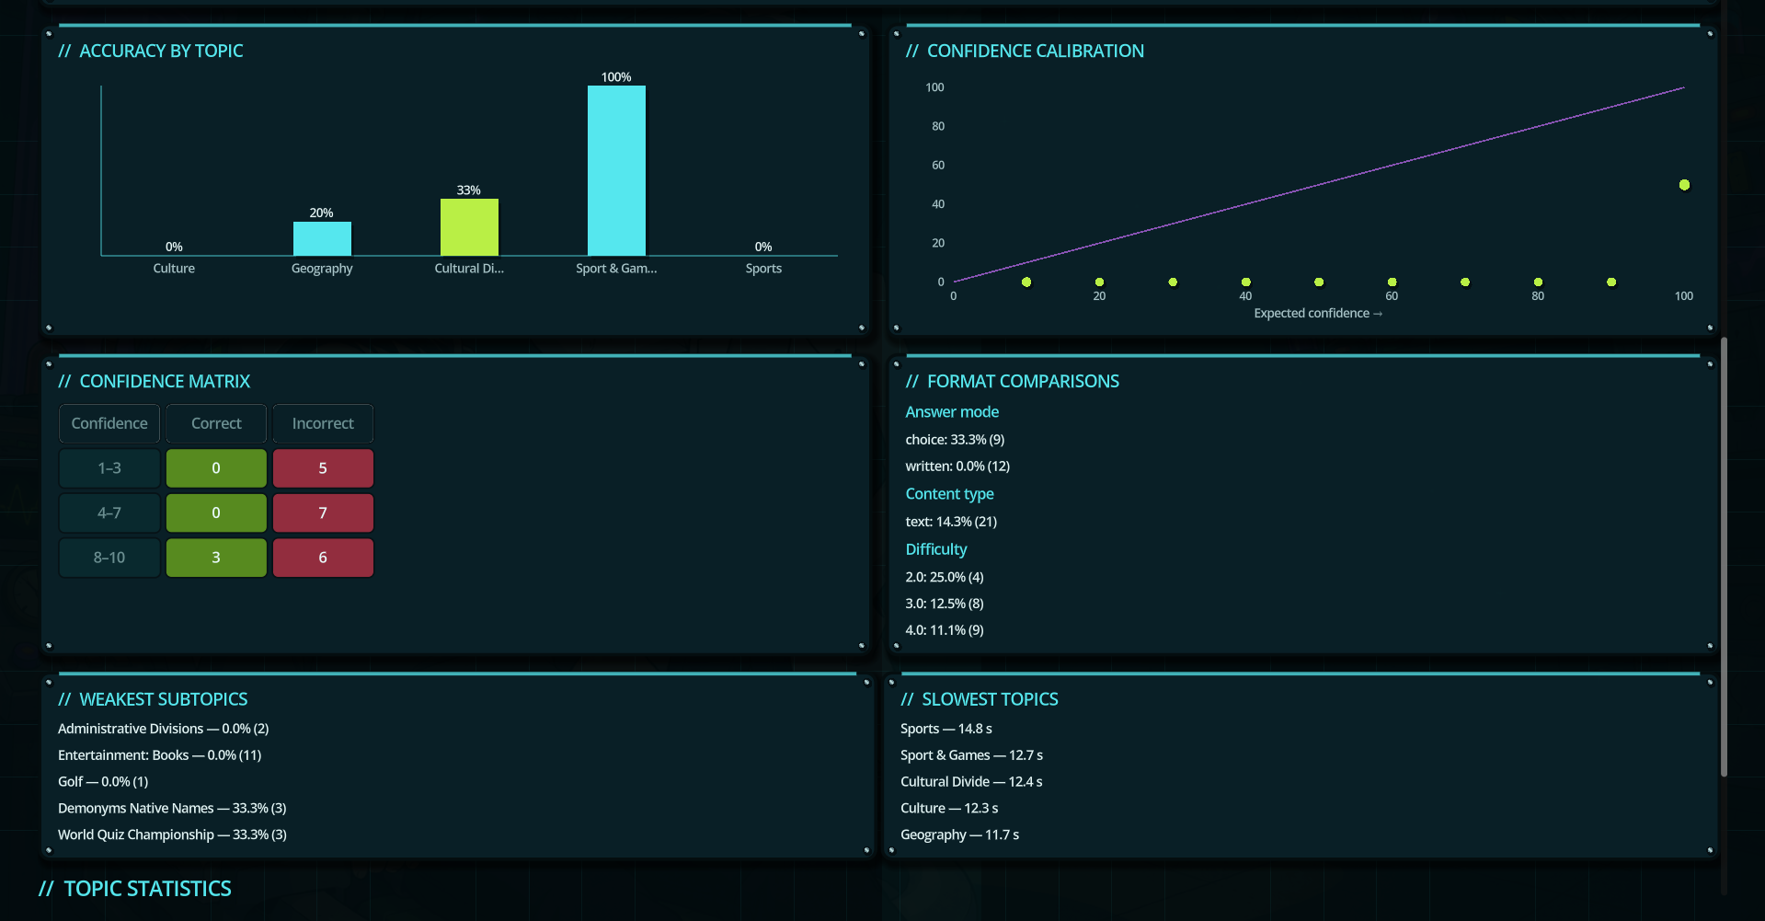Click correct cell for confidence 1–3

(216, 468)
